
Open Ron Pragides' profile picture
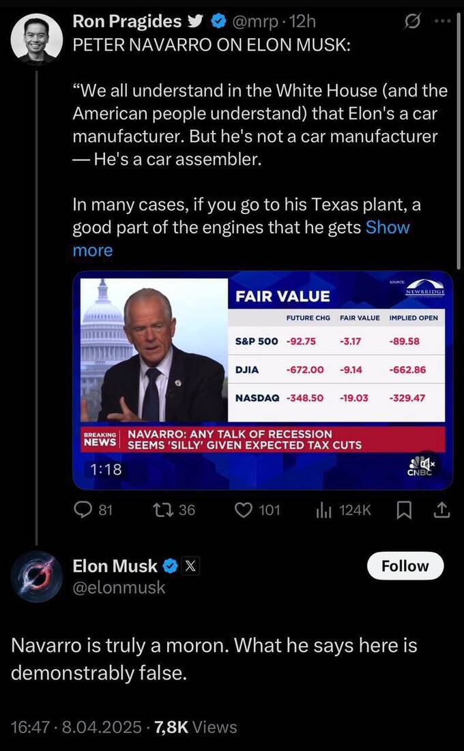37,40
